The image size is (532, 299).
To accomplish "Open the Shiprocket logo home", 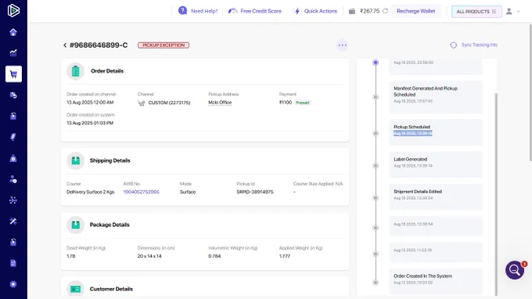I will [x=13, y=10].
